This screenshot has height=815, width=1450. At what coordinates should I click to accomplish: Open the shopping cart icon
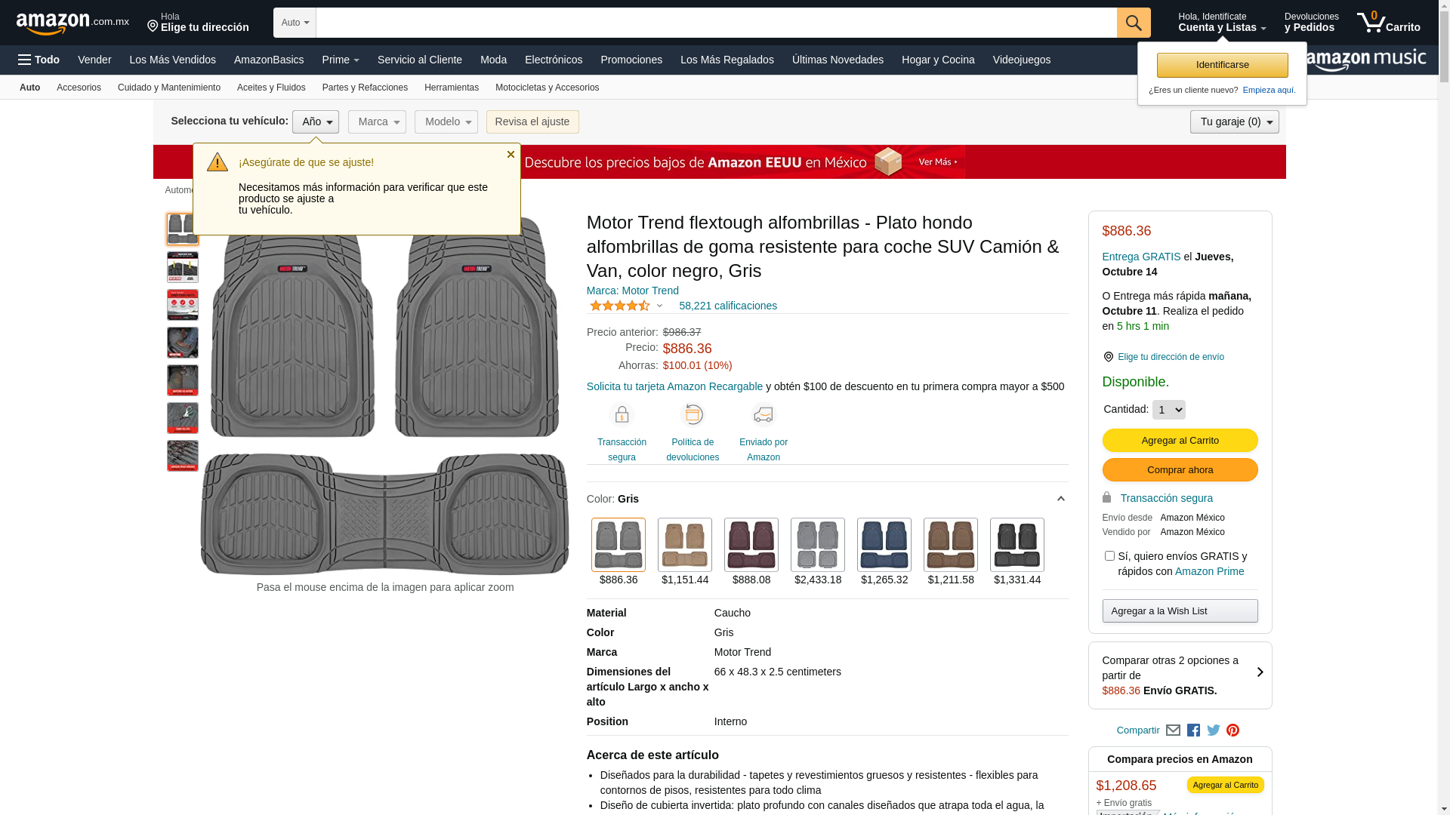click(1387, 23)
